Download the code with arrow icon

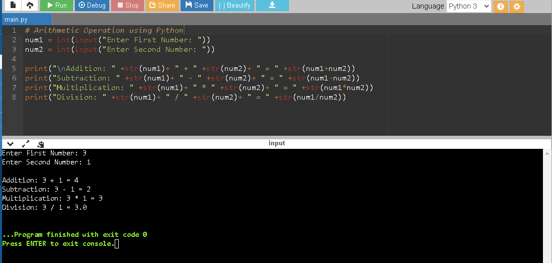(x=272, y=5)
